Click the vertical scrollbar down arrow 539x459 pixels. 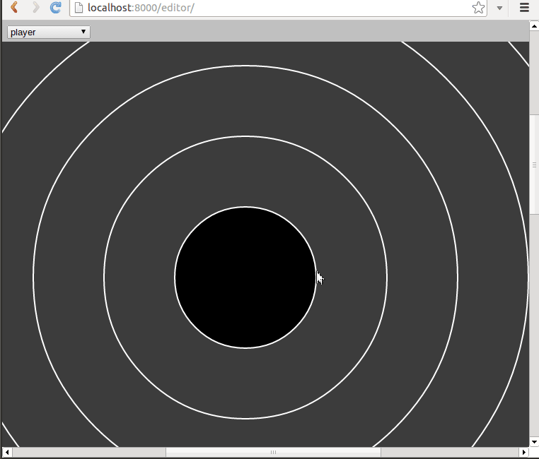[534, 442]
